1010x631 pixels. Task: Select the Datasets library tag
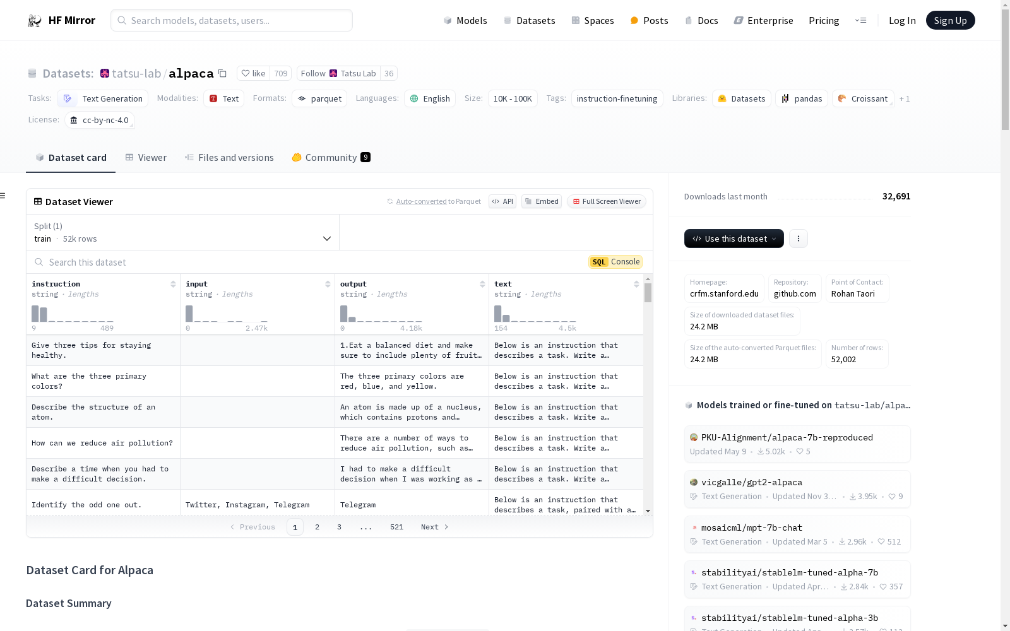pos(742,98)
